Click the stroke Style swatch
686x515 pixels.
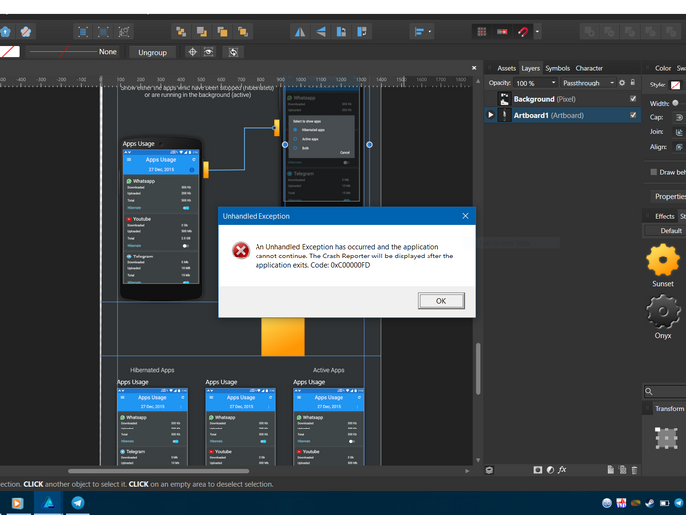pyautogui.click(x=675, y=85)
